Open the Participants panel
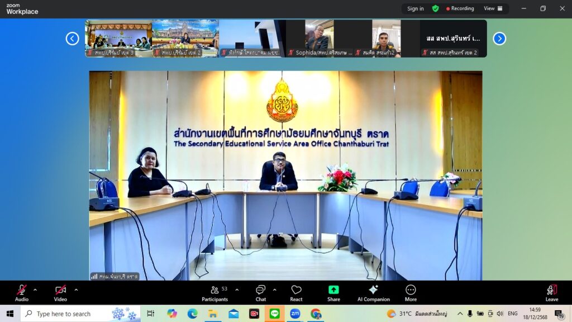The width and height of the screenshot is (572, 322). point(214,290)
